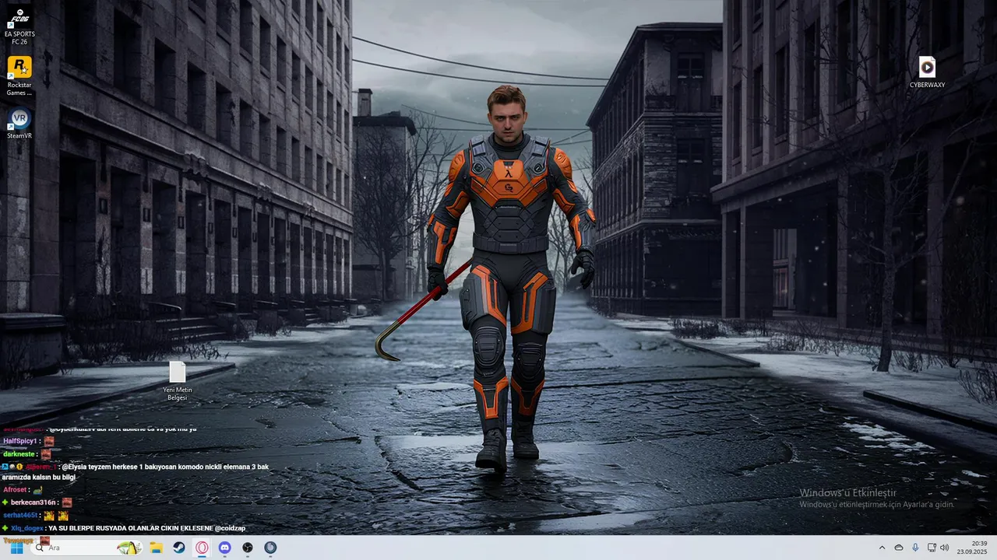Click the emote next to berkecan316n
This screenshot has height=560, width=997.
pyautogui.click(x=67, y=502)
